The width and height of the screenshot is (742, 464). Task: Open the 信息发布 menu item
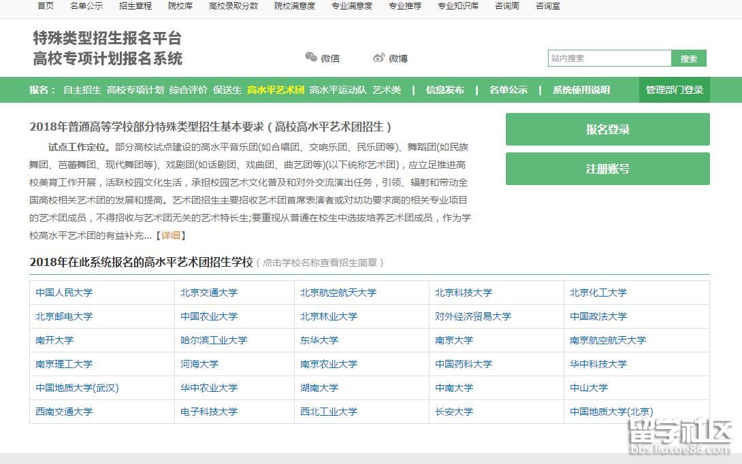point(445,90)
